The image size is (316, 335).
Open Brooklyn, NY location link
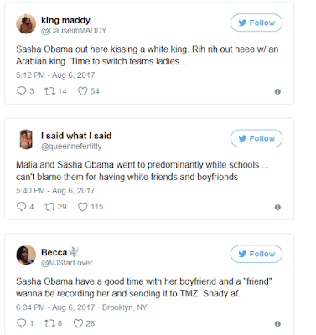tap(124, 307)
